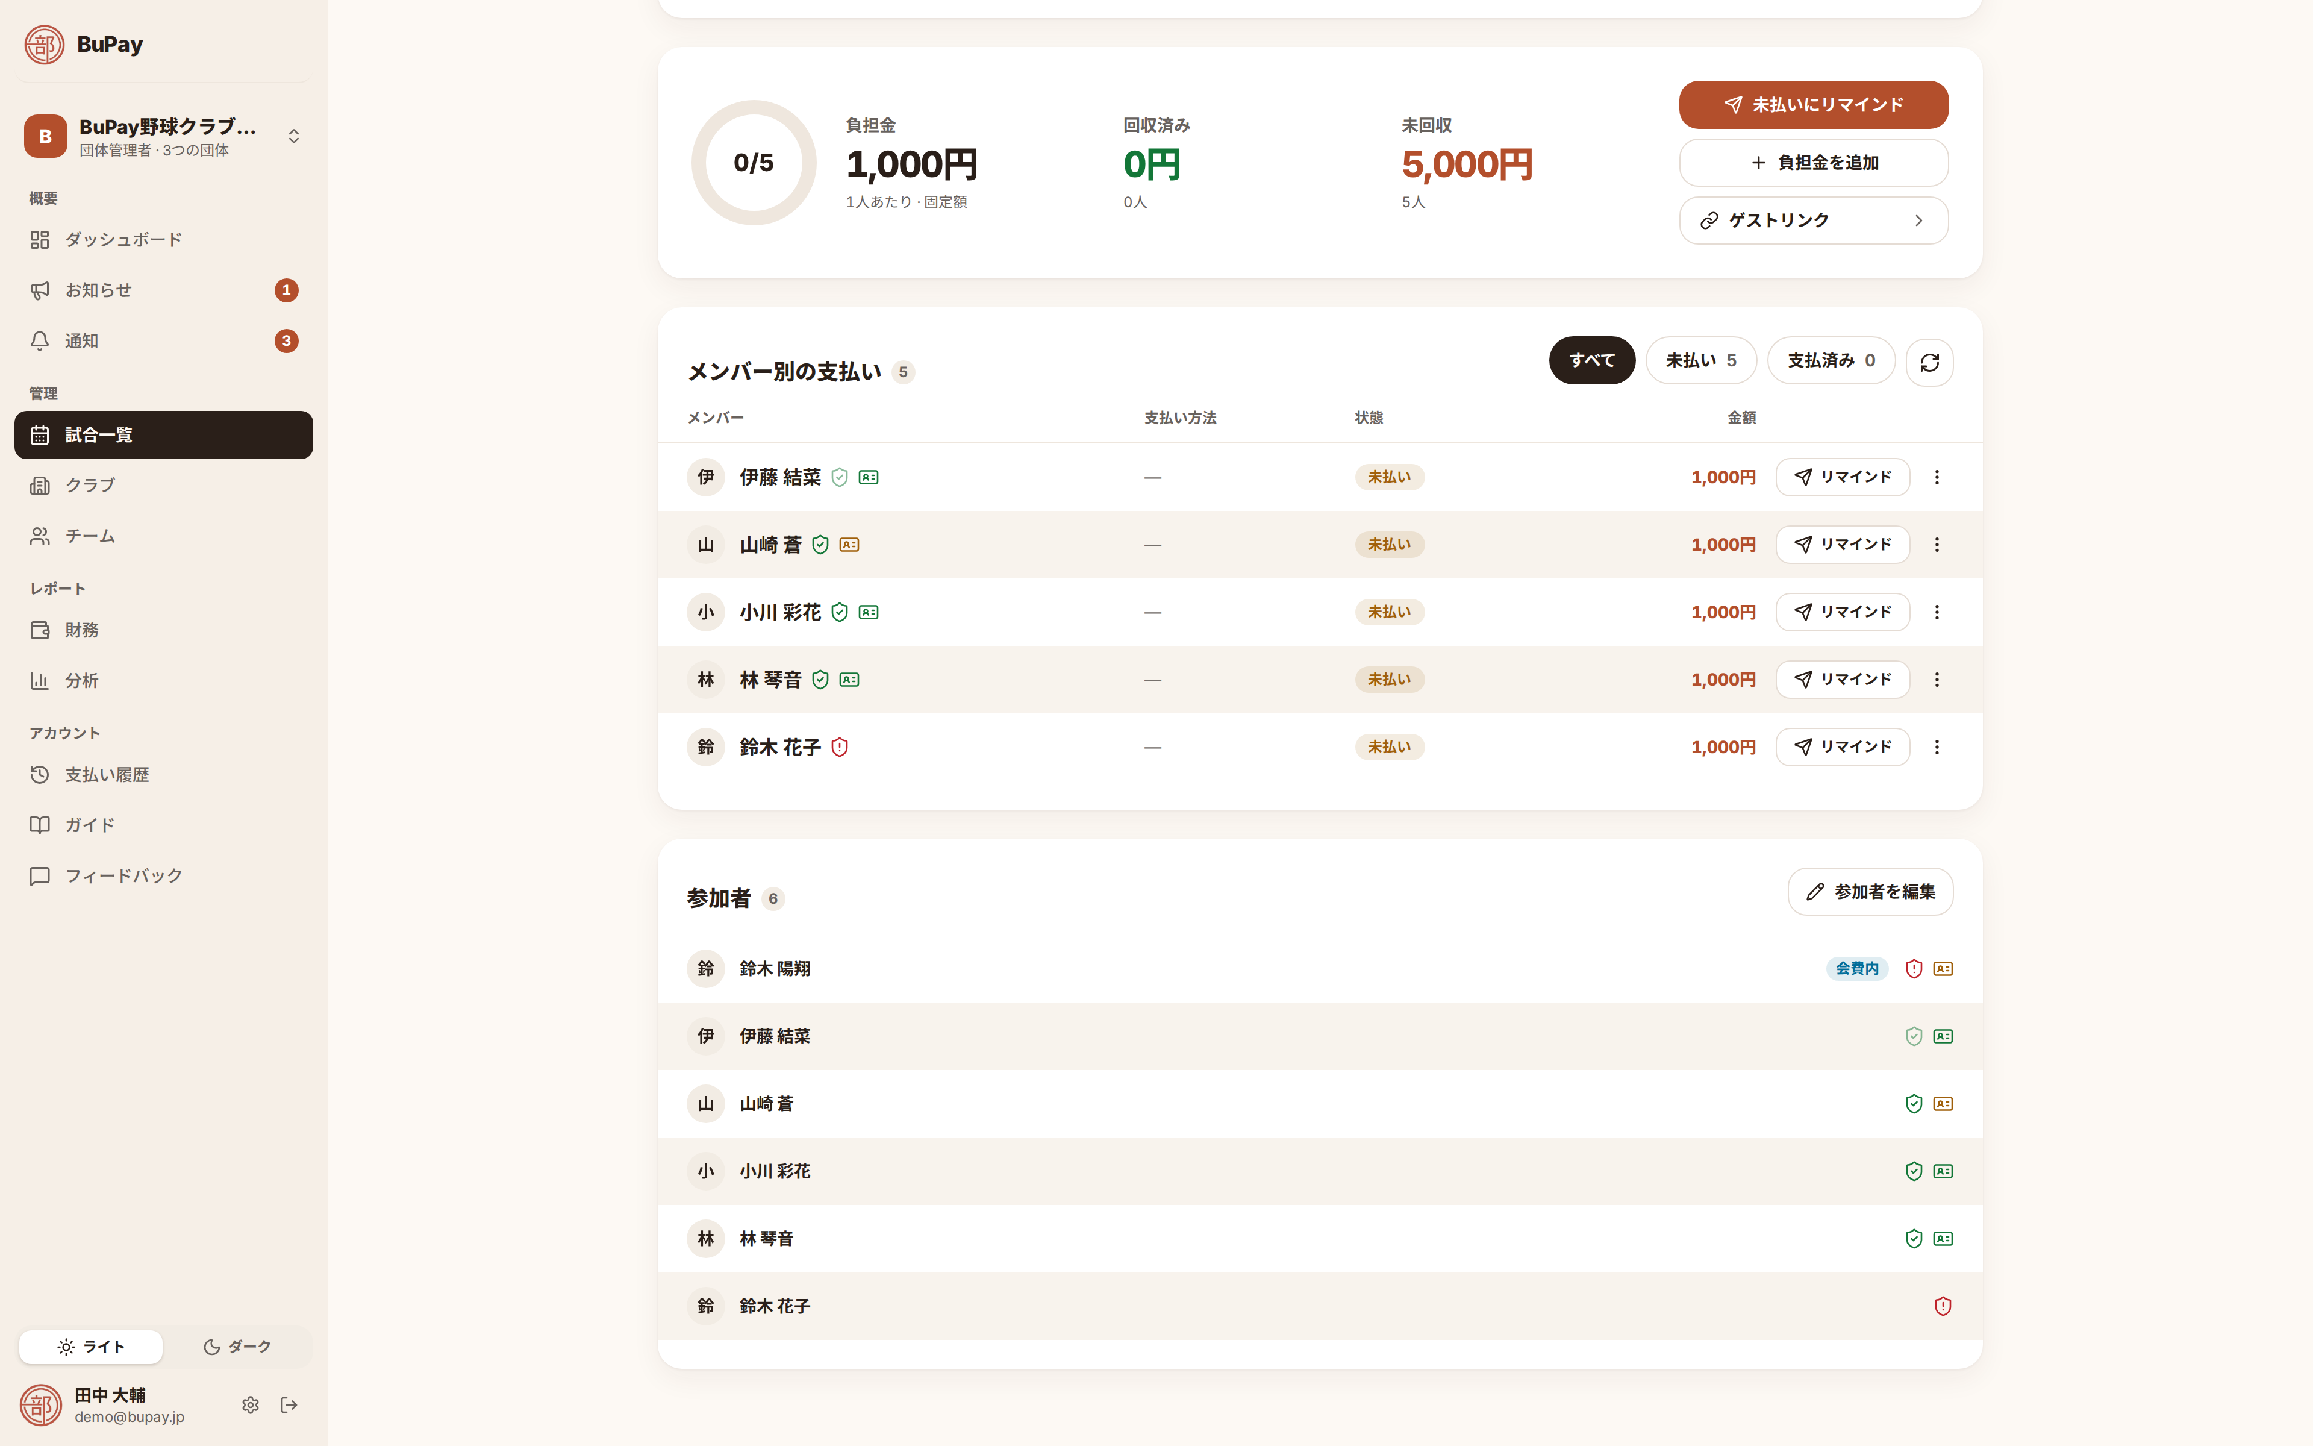2313x1446 pixels.
Task: Click the ID card icon beside 山崎 蒼 payment row
Action: [x=849, y=544]
